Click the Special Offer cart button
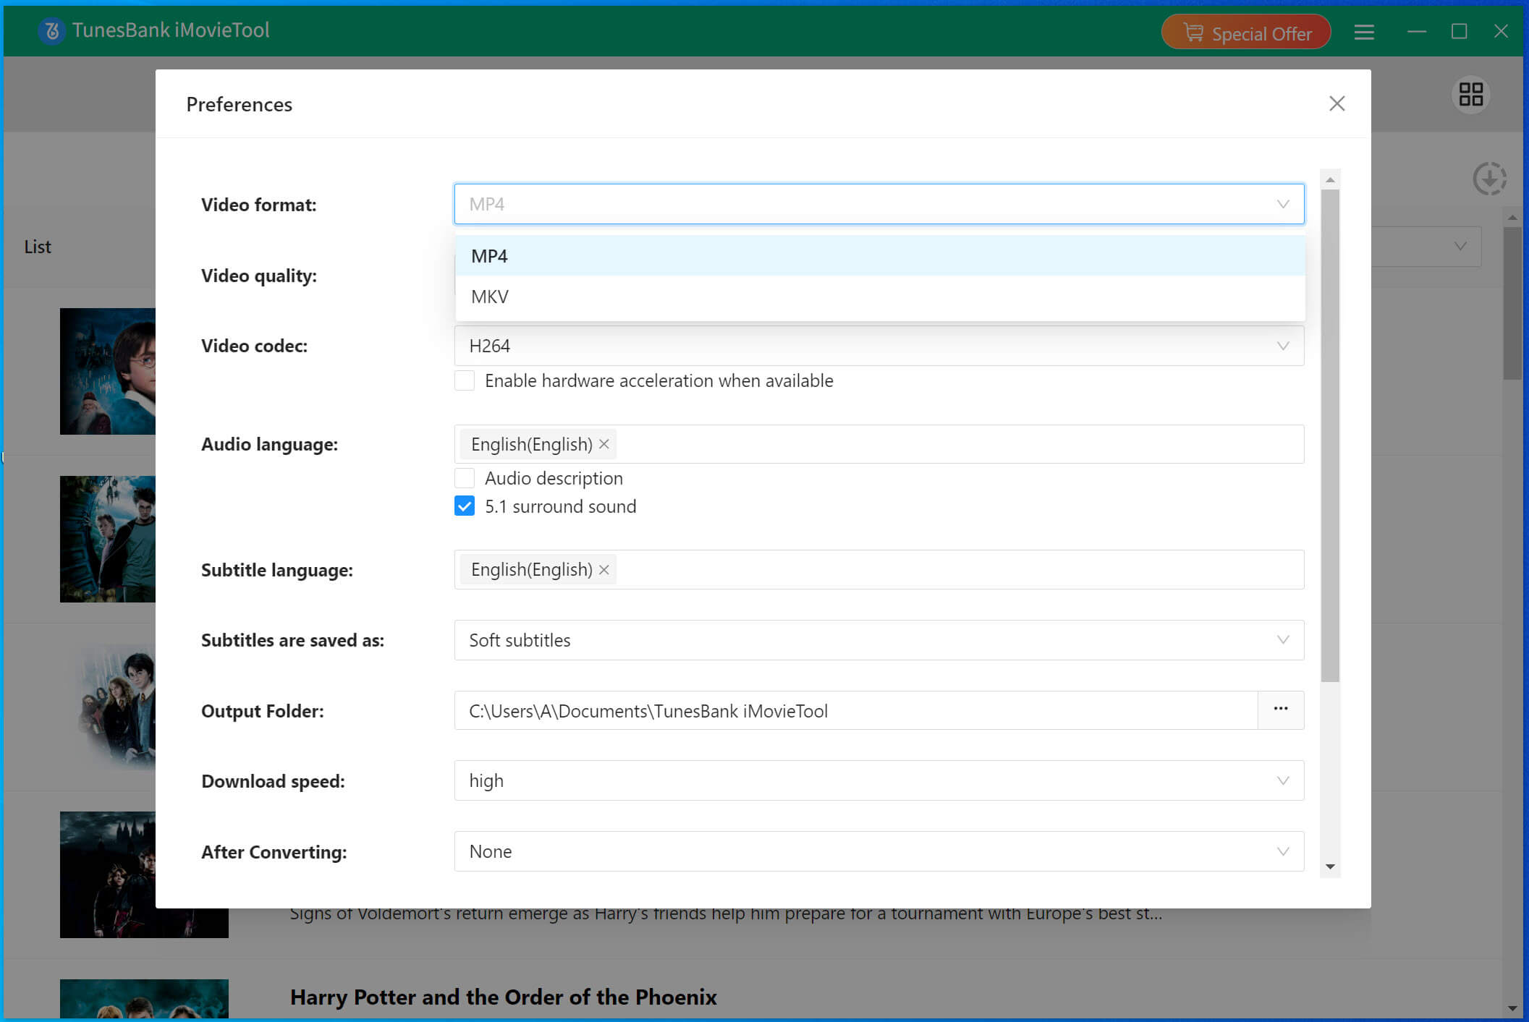 (x=1246, y=33)
